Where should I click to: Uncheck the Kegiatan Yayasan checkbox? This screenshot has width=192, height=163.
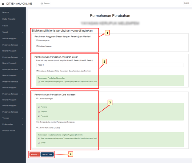pyautogui.click(x=37, y=46)
